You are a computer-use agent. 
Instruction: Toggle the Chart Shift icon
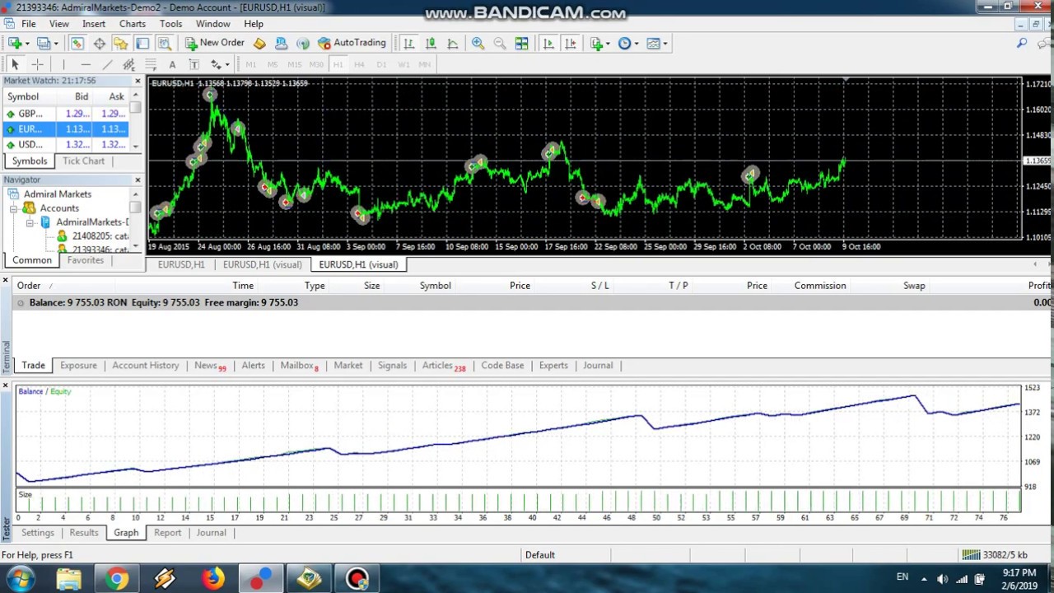click(x=570, y=43)
